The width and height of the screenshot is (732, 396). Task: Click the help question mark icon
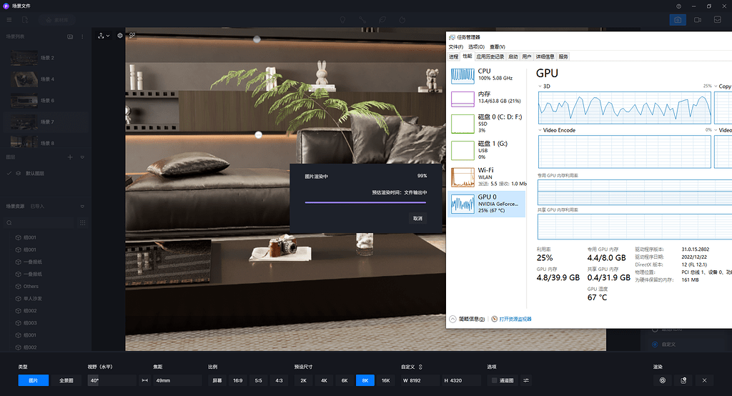[x=678, y=6]
